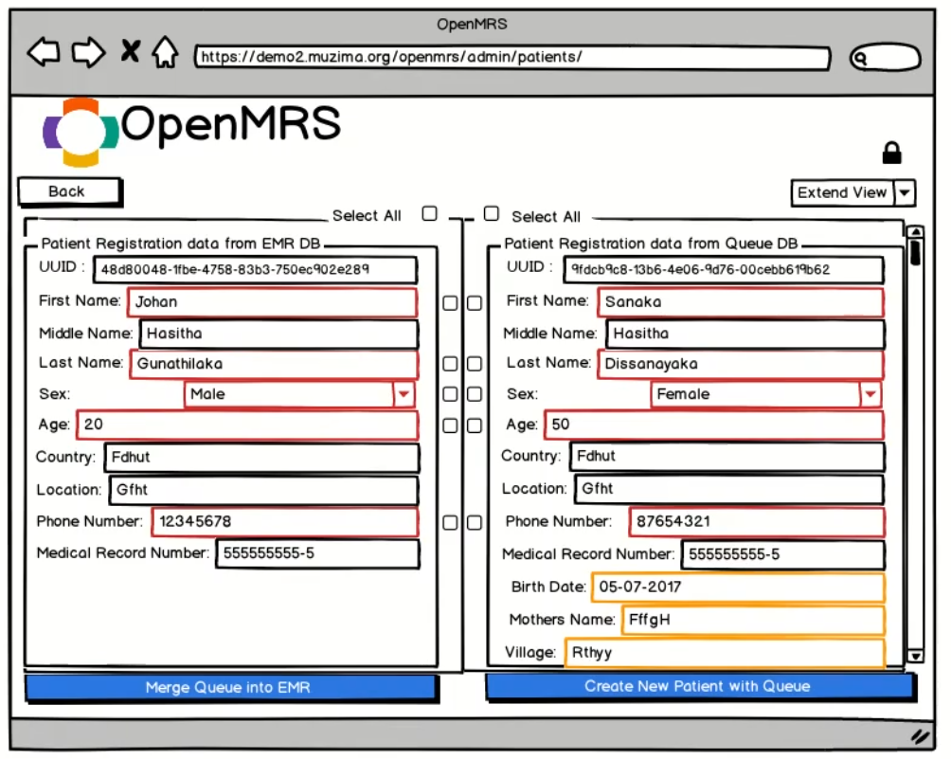The height and width of the screenshot is (759, 951).
Task: Click the padlock icon
Action: 891,153
